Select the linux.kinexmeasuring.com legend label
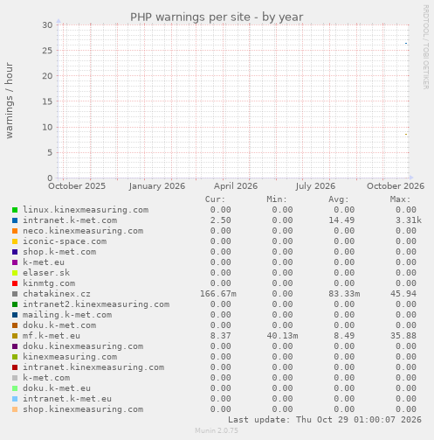This screenshot has width=434, height=440. tap(86, 210)
